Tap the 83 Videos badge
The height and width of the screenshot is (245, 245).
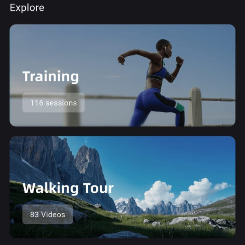coord(47,214)
